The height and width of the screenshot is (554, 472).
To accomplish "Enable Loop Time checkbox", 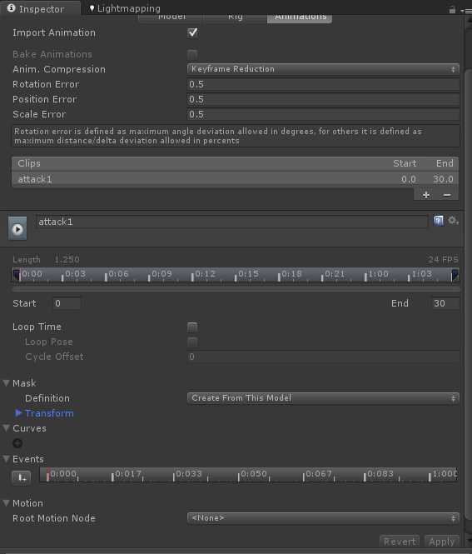I will (x=192, y=327).
